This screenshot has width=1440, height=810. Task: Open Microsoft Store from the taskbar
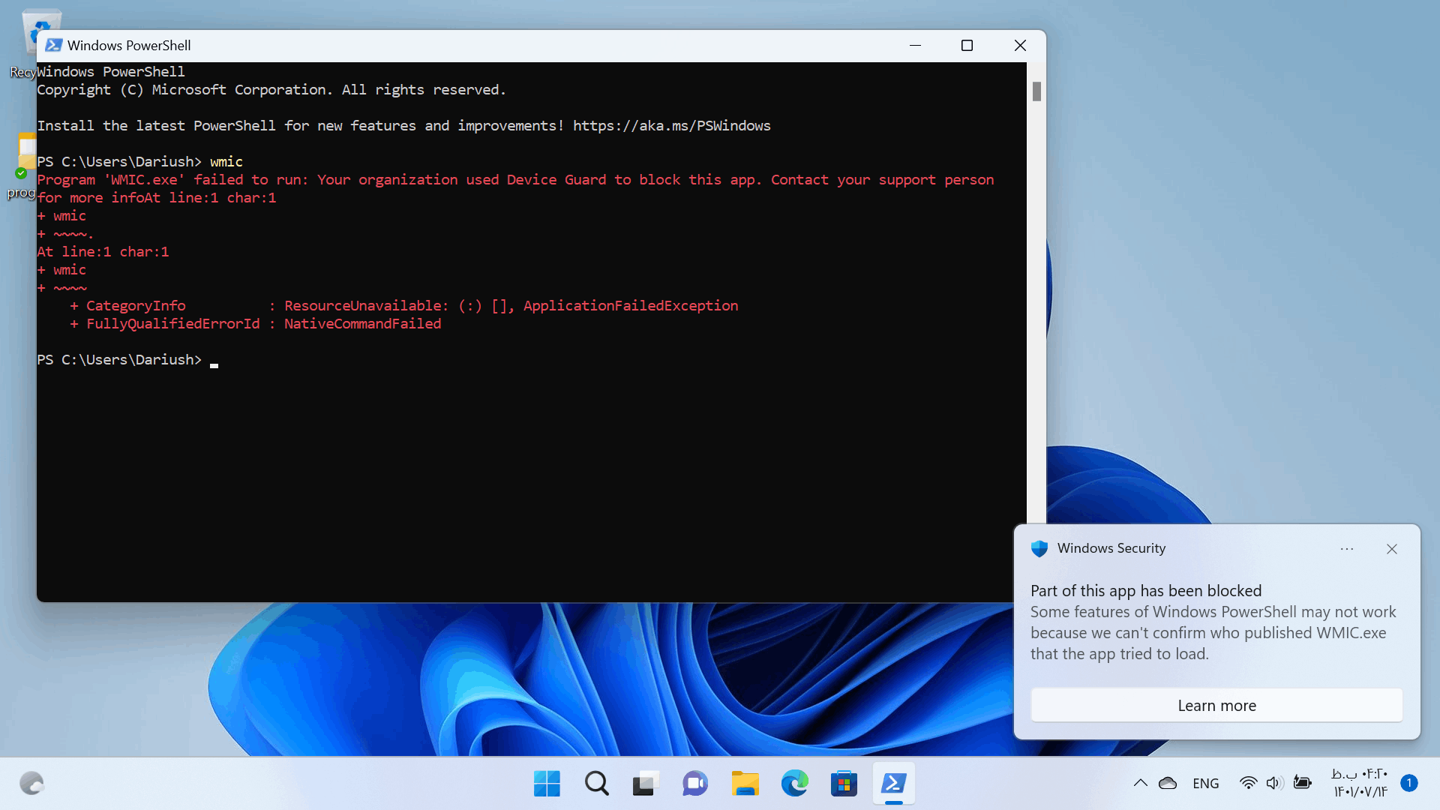point(844,784)
